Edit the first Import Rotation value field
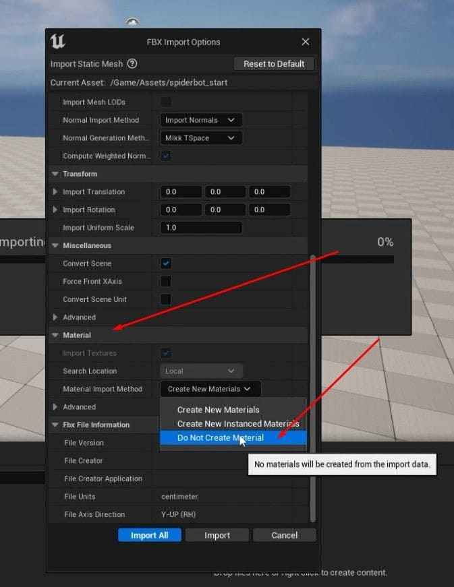The width and height of the screenshot is (454, 587). point(181,210)
